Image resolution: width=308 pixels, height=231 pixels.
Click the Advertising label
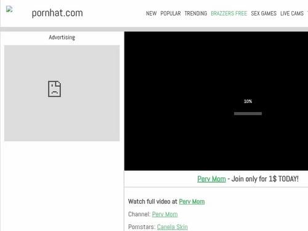[62, 38]
